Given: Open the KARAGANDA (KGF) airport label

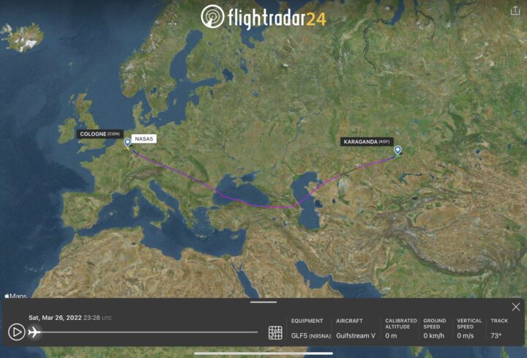Looking at the screenshot, I should [367, 141].
